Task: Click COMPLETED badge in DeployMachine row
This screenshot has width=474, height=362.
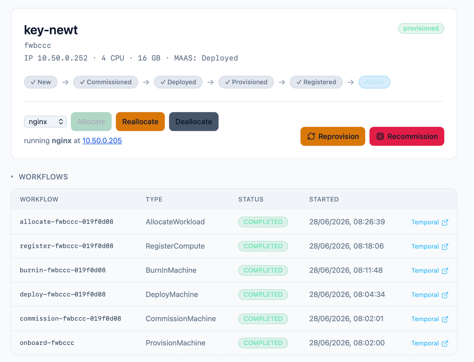Action: pyautogui.click(x=263, y=295)
